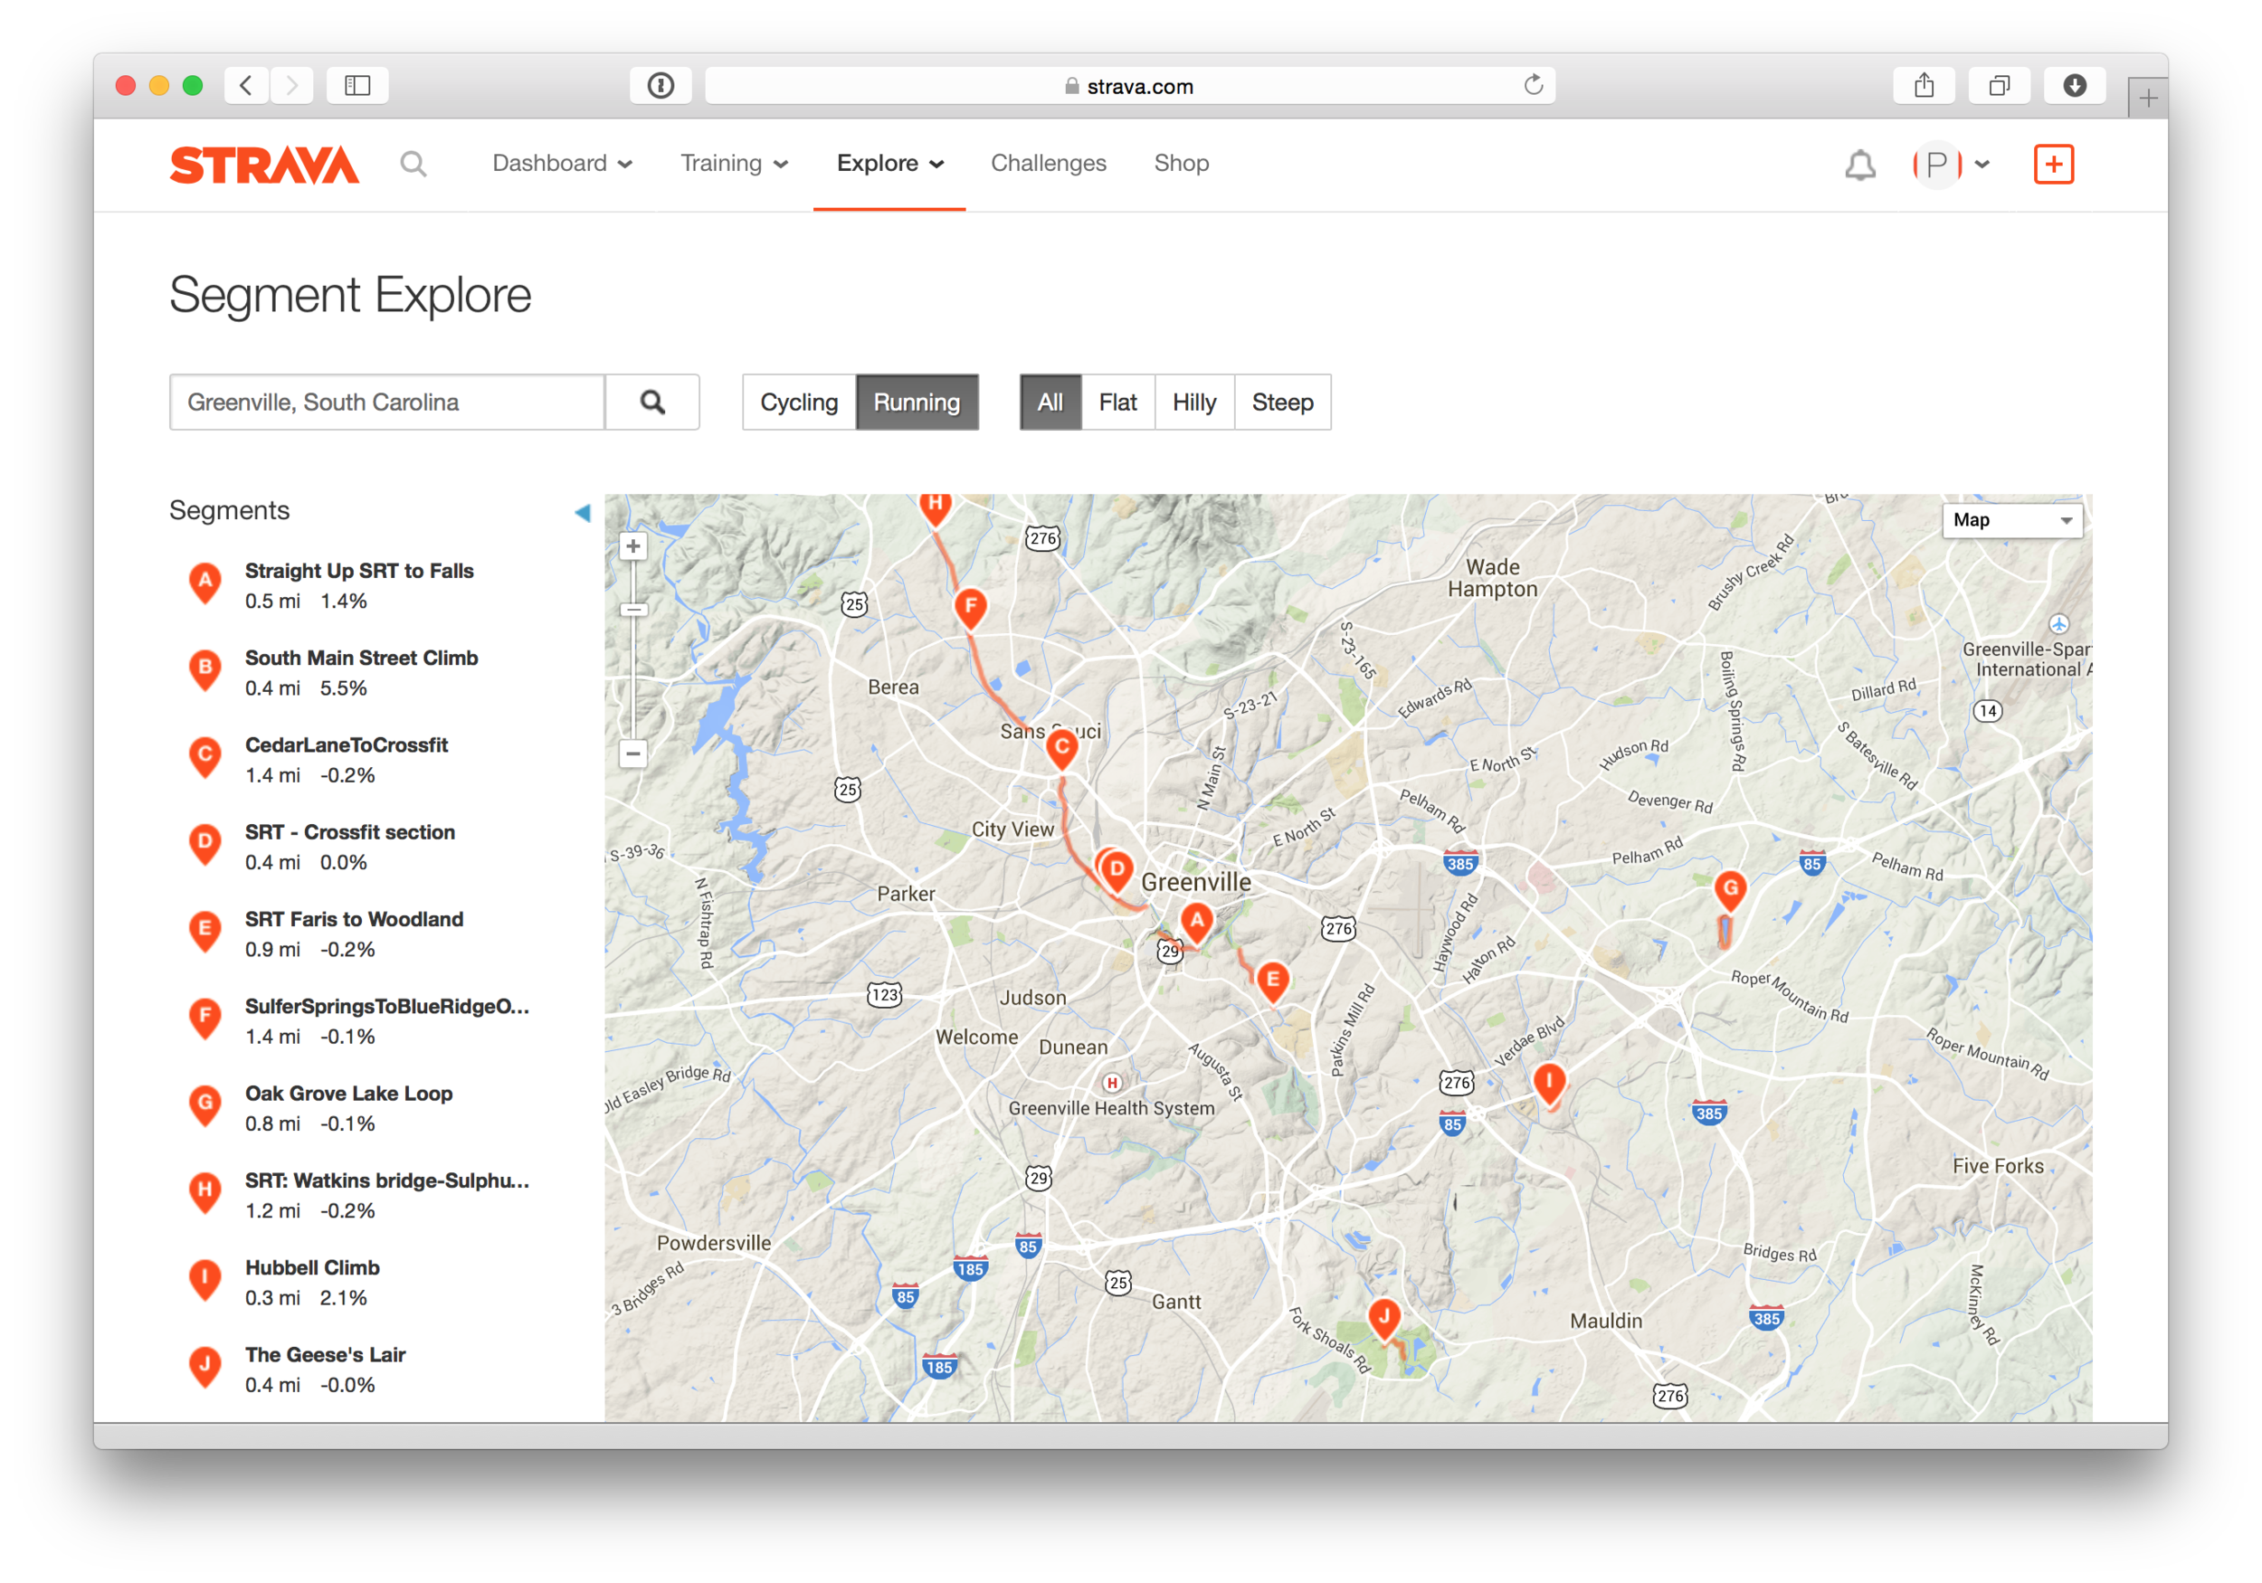Open SRT Faris to Woodland segment
Image resolution: width=2262 pixels, height=1583 pixels.
point(355,919)
